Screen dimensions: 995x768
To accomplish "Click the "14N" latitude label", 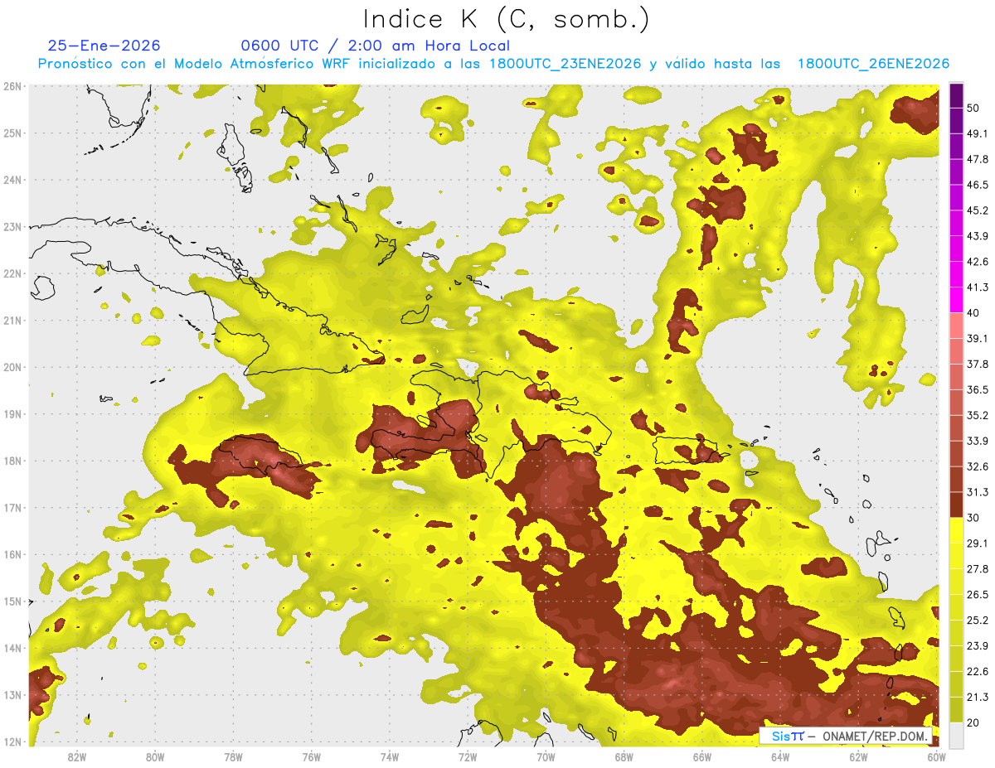I will (x=12, y=648).
